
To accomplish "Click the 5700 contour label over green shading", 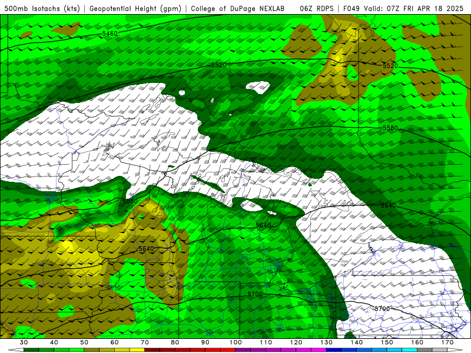I will tap(255, 294).
